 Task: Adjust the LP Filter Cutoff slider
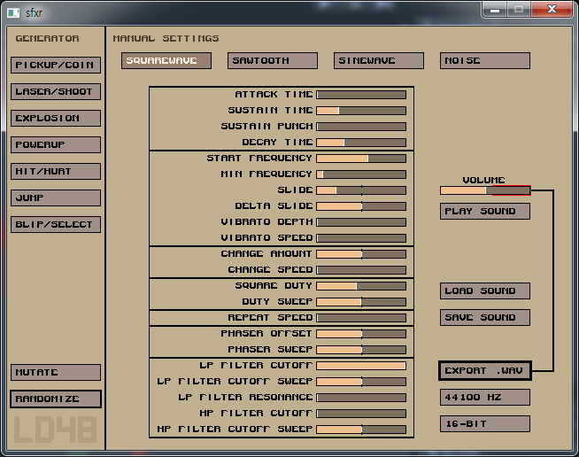[361, 366]
